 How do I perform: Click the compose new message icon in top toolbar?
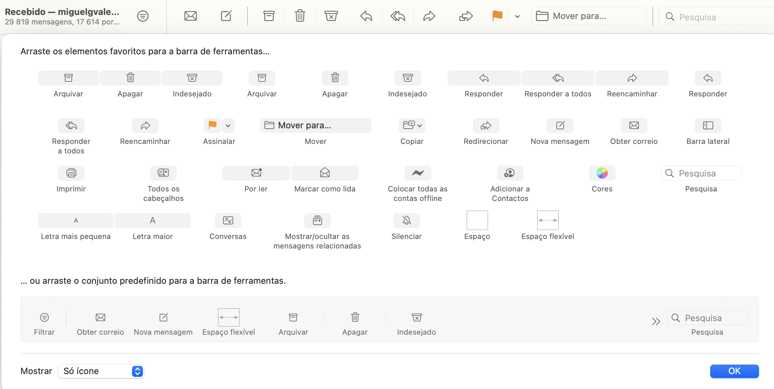pos(226,16)
